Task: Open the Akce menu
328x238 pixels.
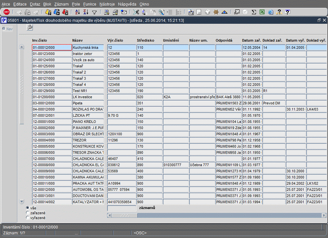Action: [6, 4]
